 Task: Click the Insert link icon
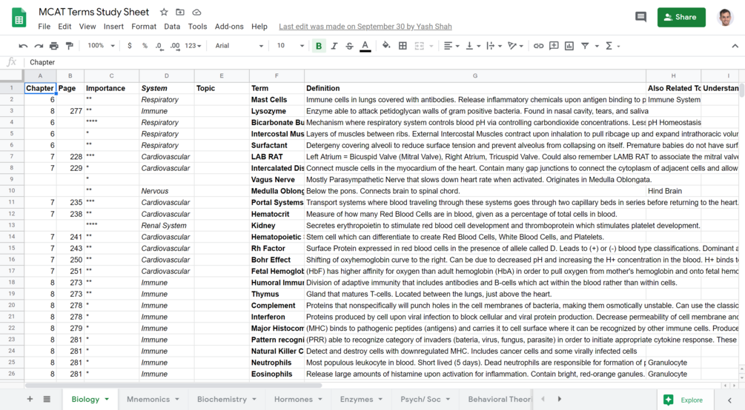pos(538,46)
